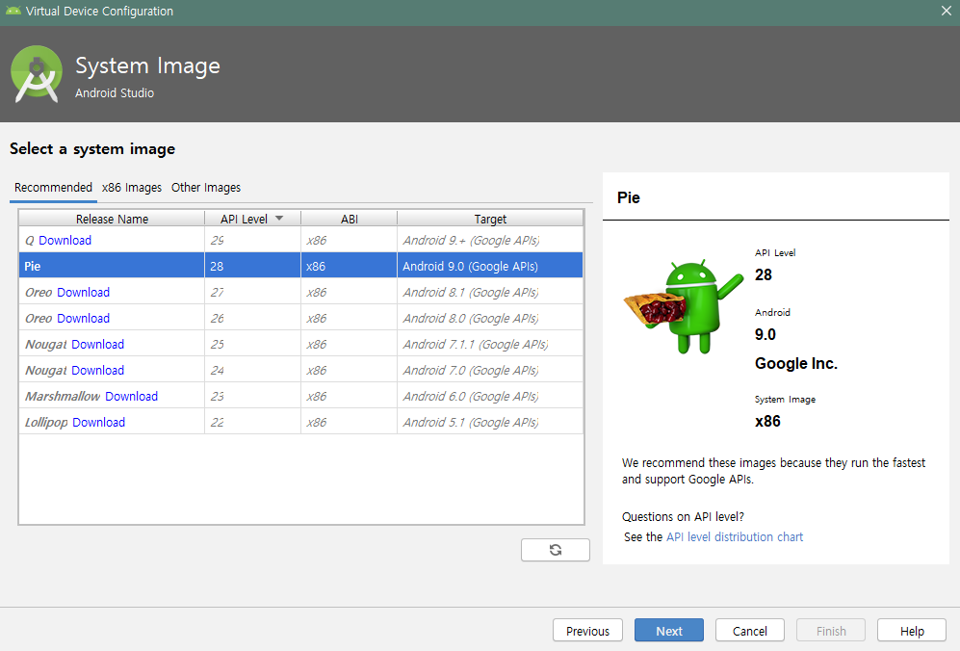Switch to the Recommended tab
The image size is (960, 651).
click(x=53, y=188)
